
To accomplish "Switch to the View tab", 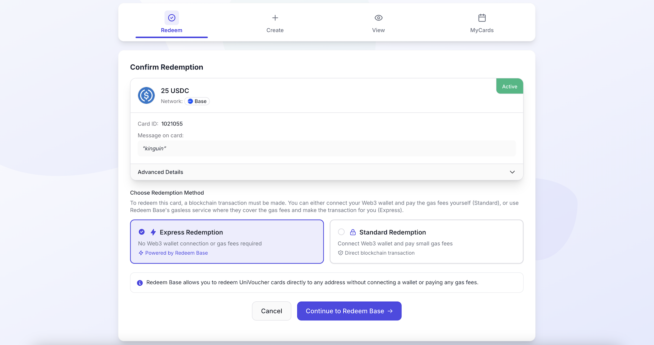I will coord(378,23).
